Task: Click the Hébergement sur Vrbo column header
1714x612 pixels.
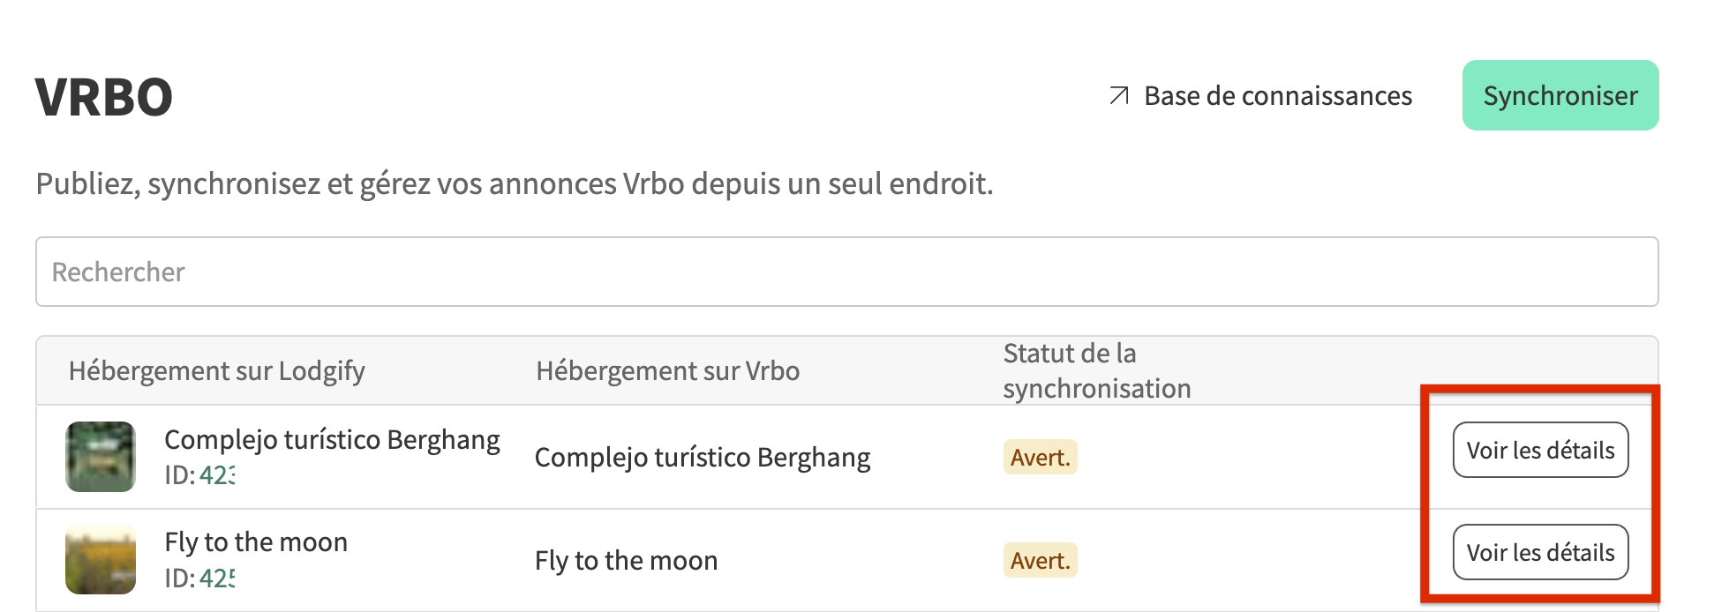Action: [667, 371]
